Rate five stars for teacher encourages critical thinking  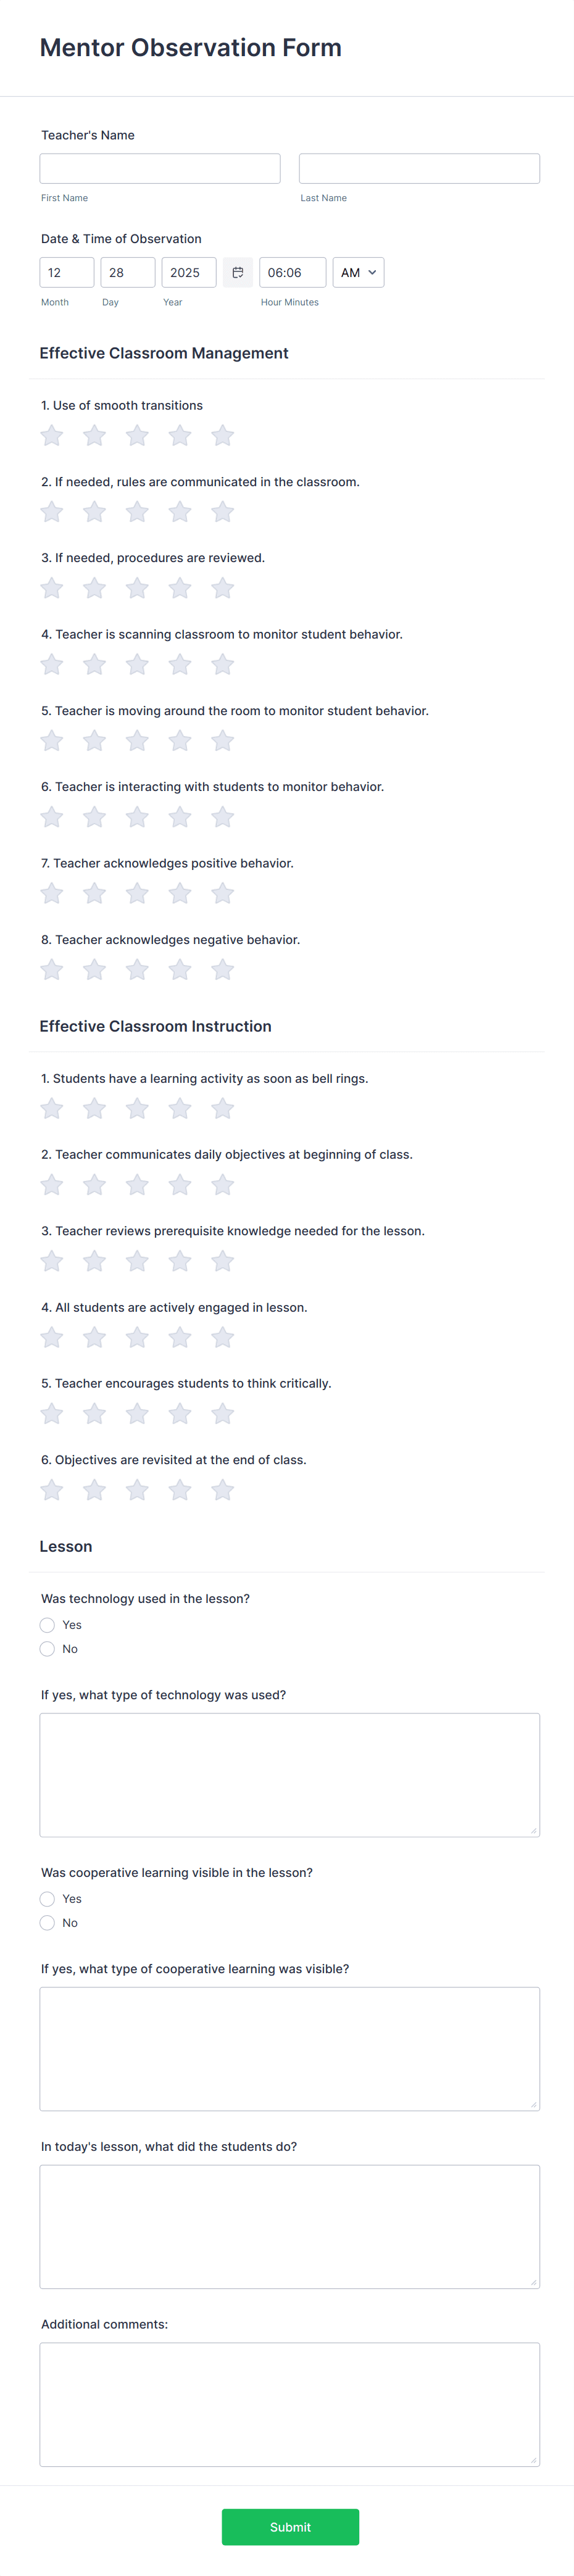pos(222,1413)
